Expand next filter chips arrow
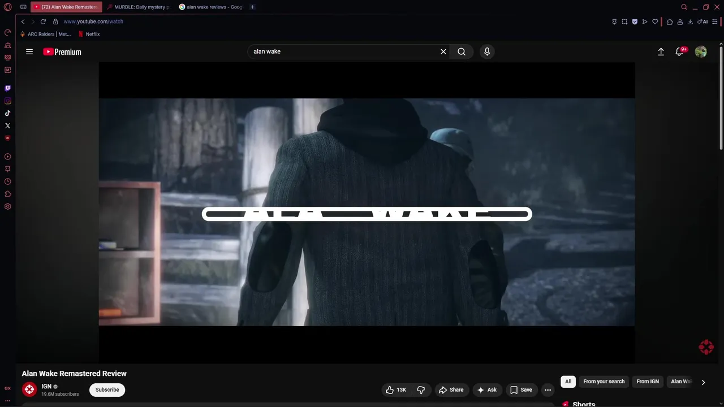 (x=703, y=382)
